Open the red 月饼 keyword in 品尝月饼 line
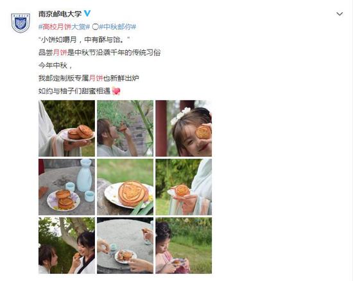Image resolution: width=353 pixels, height=281 pixels. [60, 53]
